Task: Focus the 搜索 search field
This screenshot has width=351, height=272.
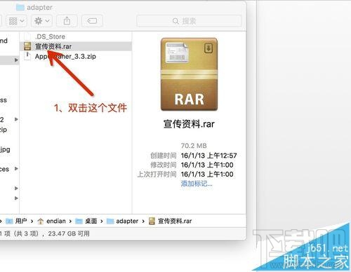Action: 189,21
